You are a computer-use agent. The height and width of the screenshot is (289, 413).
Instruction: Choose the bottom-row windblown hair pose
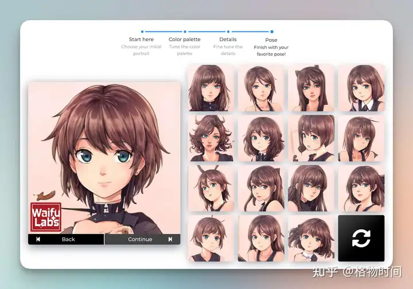(311, 238)
